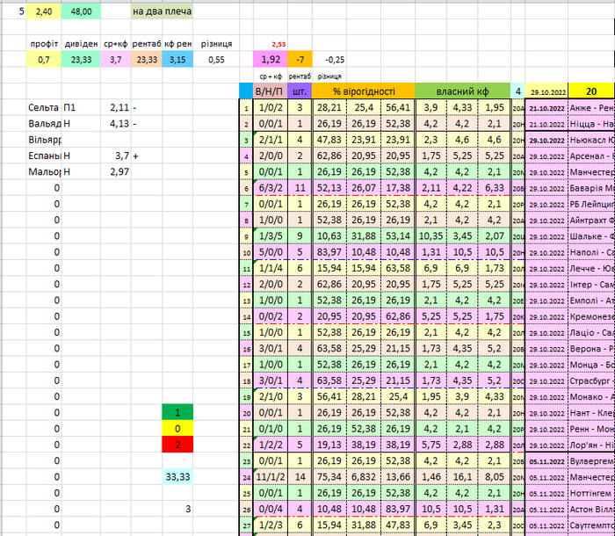The width and height of the screenshot is (615, 536).
Task: Click the 75,34 probability cell
Action: tap(329, 477)
